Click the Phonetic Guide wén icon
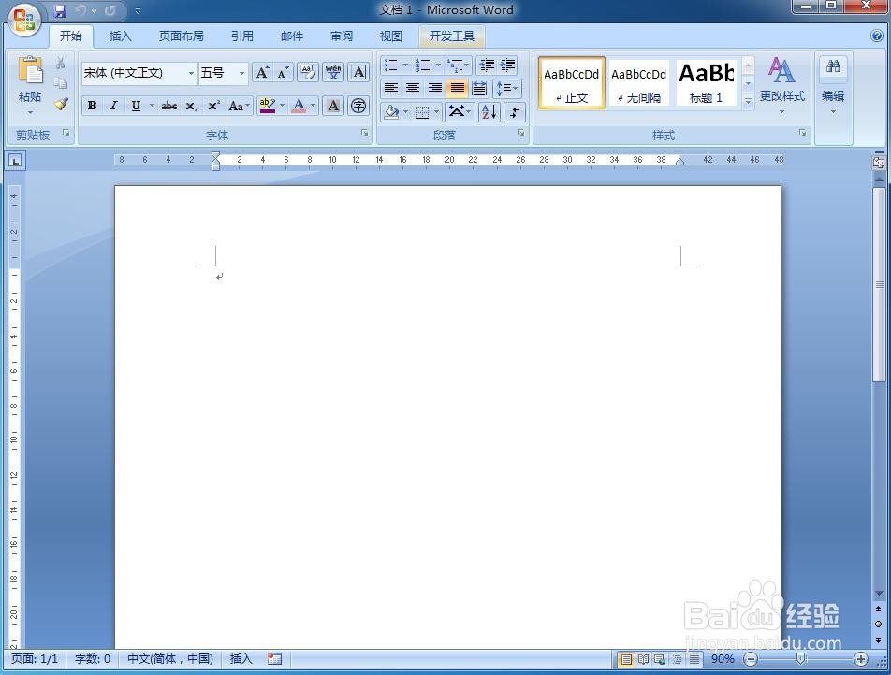Viewport: 891px width, 675px height. pos(333,73)
